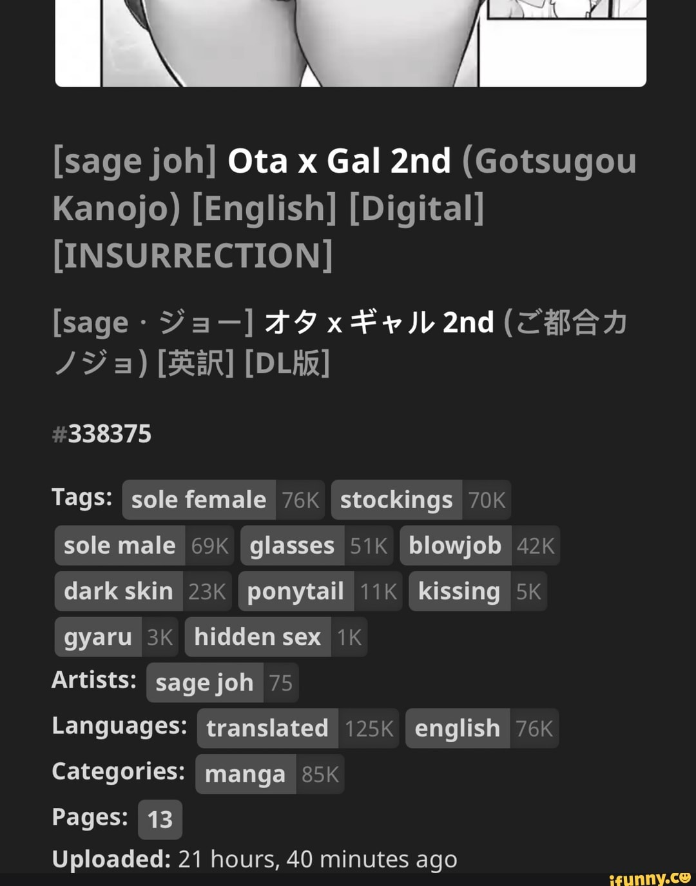The image size is (696, 886).
Task: Click the pages count '13' badge
Action: click(x=160, y=820)
